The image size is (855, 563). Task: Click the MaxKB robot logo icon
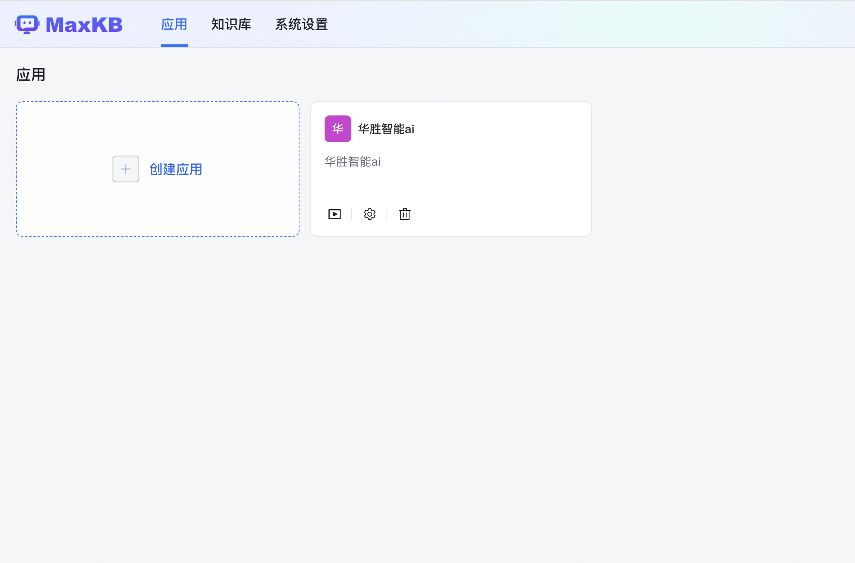27,24
